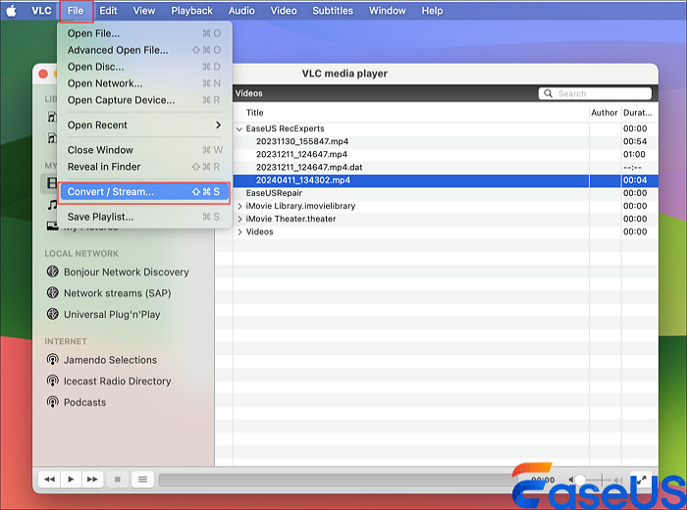Expand iMovie Theater.theater item
The image size is (687, 510).
239,219
